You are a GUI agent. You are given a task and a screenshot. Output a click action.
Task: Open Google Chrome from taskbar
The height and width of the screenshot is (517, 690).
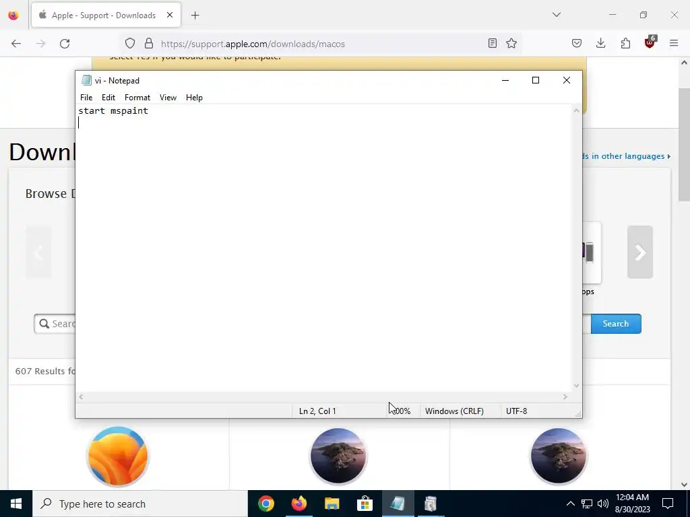265,504
